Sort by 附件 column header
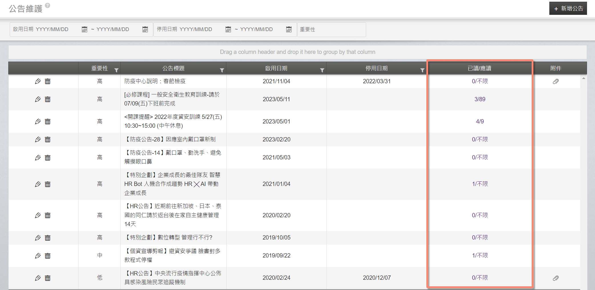The width and height of the screenshot is (595, 290). pyautogui.click(x=556, y=68)
